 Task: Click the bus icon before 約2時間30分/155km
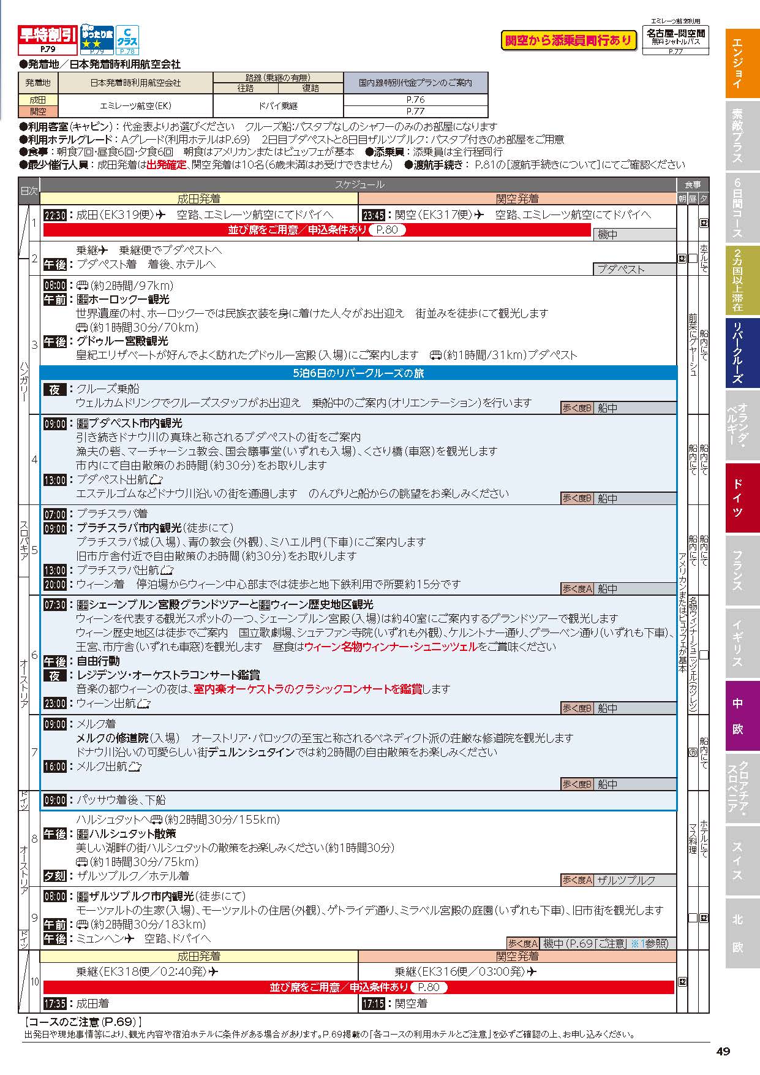[156, 819]
